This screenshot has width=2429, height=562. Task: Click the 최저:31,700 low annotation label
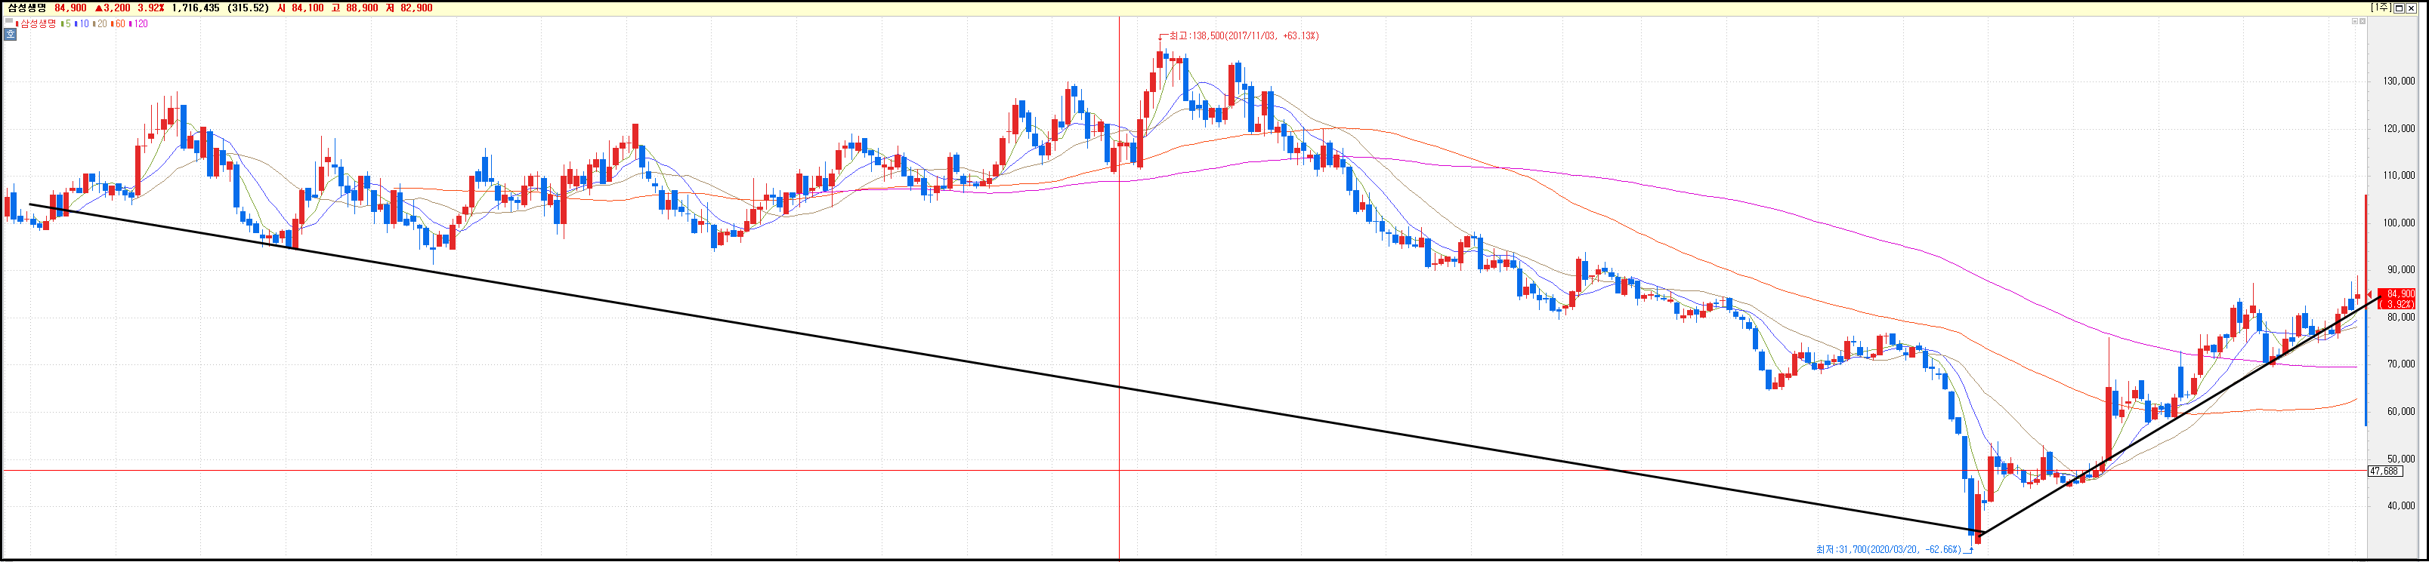[1890, 549]
